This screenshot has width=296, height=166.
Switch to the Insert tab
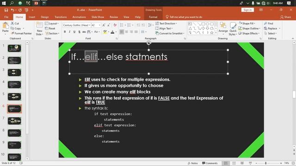[32, 17]
